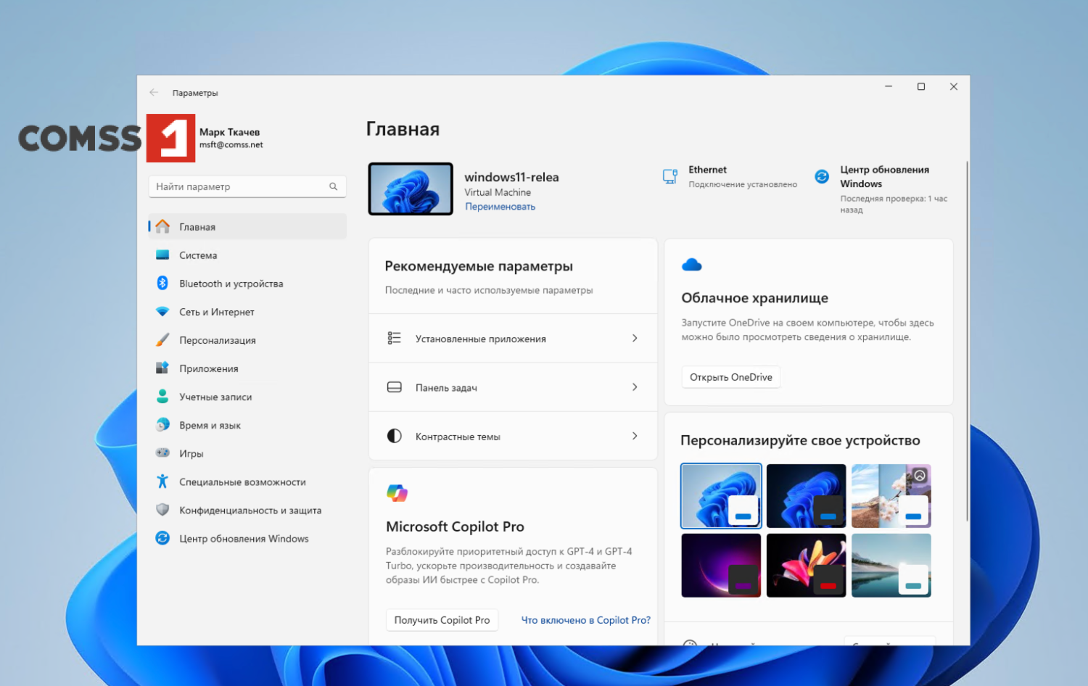Viewport: 1088px width, 686px height.
Task: Expand Установленные приложения chevron
Action: coord(635,338)
